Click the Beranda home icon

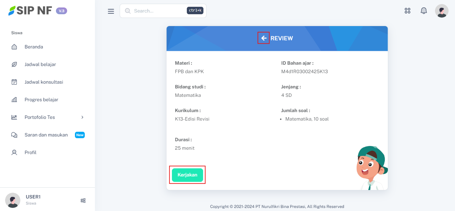[14, 47]
